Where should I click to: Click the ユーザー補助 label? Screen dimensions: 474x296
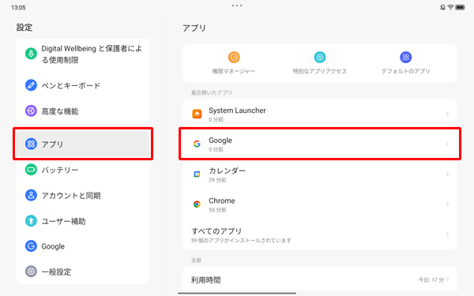pyautogui.click(x=63, y=221)
